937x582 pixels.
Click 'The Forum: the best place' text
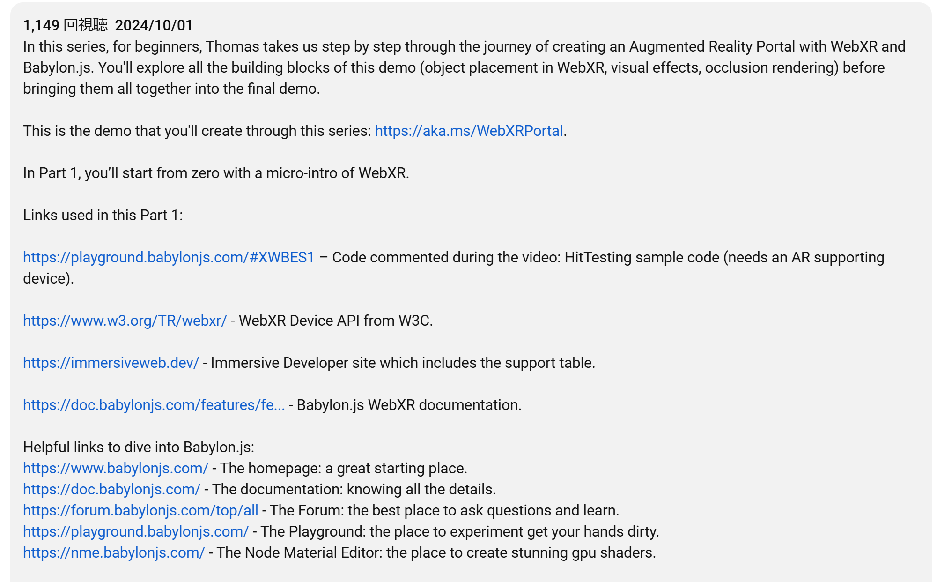coord(444,510)
